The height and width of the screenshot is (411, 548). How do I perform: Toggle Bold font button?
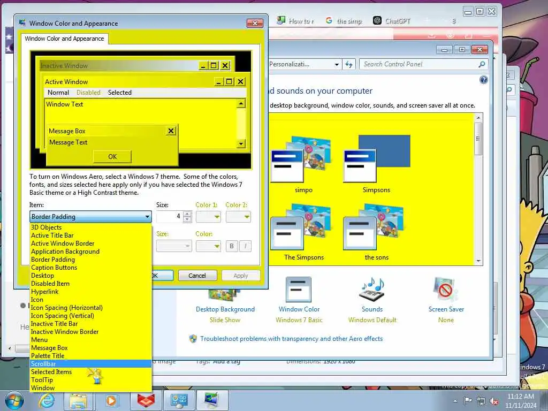[x=231, y=246]
